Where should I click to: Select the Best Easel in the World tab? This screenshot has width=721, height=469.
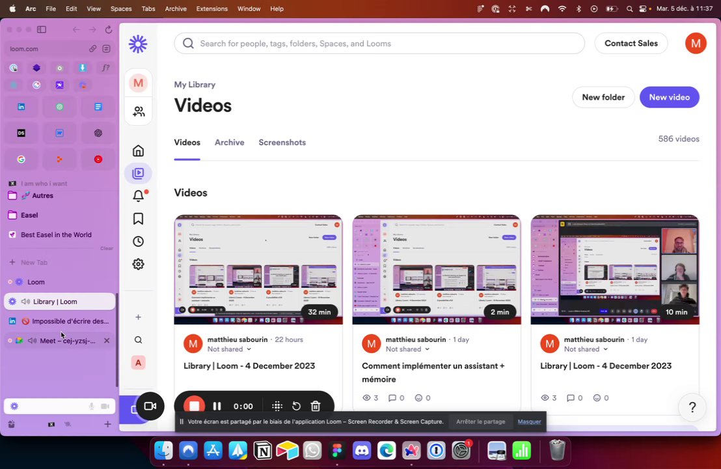pos(59,234)
